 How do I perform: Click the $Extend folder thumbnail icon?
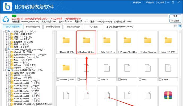(66, 40)
